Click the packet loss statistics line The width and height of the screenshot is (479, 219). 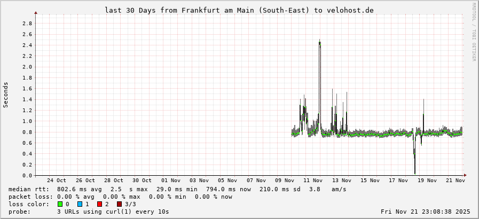(x=121, y=197)
